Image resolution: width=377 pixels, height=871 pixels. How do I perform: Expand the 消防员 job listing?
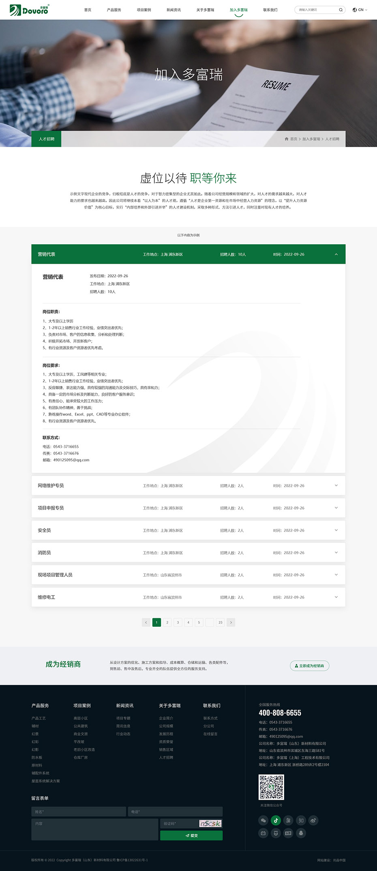pos(336,553)
